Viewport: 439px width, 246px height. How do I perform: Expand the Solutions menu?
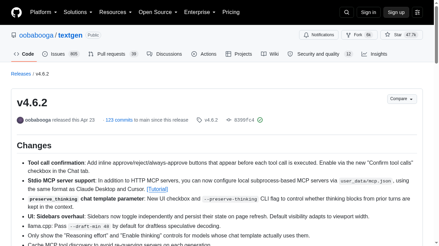pyautogui.click(x=78, y=12)
